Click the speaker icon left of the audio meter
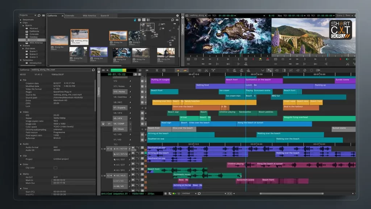 pyautogui.click(x=107, y=70)
